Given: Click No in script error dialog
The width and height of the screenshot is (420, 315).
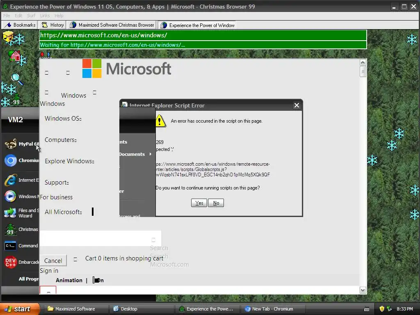Looking at the screenshot, I should click(216, 203).
